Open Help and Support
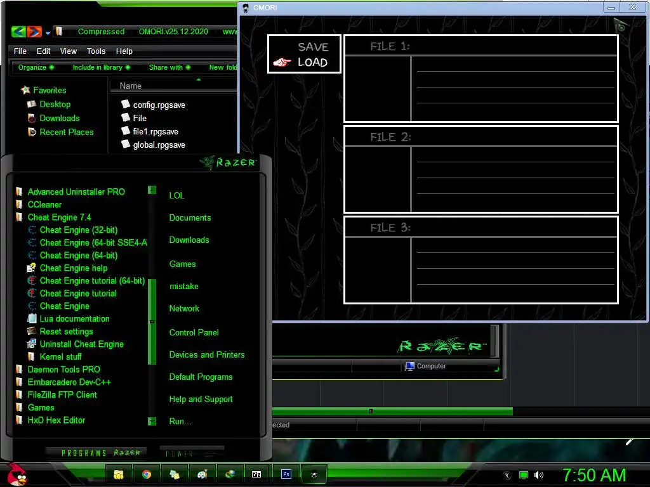The image size is (650, 487). 201,399
